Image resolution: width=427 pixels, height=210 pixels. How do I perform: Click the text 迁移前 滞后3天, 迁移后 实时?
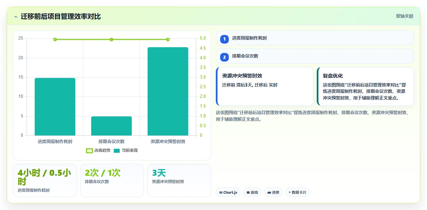coord(250,85)
